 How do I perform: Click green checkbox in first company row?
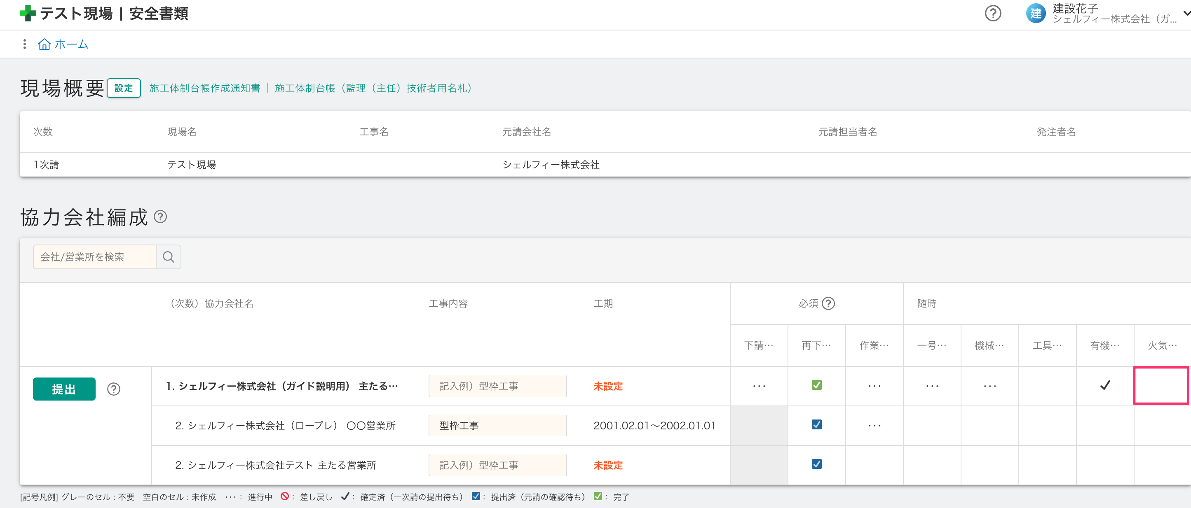coord(816,385)
